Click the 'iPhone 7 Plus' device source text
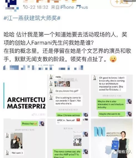 pos(74,7)
